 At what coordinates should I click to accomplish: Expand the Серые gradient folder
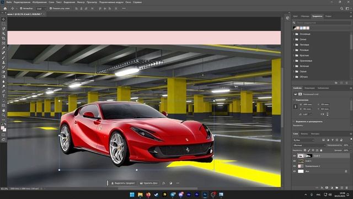[293, 71]
